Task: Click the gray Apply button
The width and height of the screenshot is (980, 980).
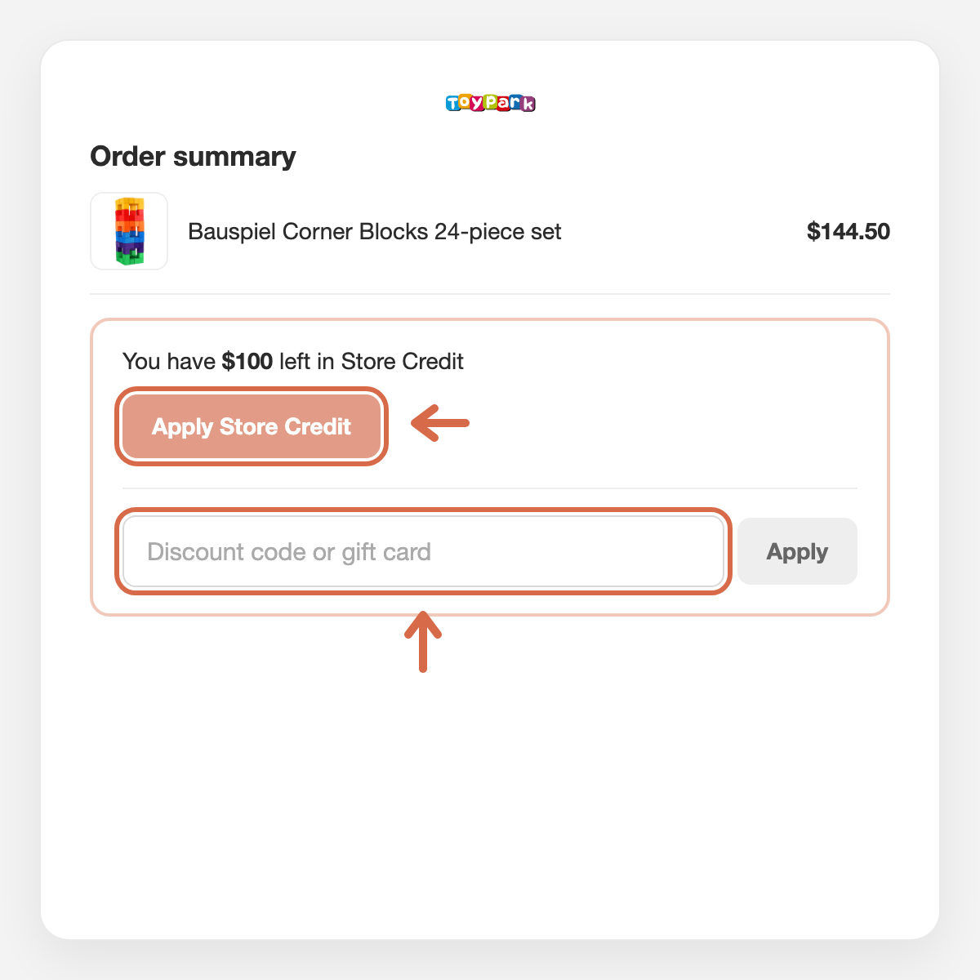Action: 797,551
